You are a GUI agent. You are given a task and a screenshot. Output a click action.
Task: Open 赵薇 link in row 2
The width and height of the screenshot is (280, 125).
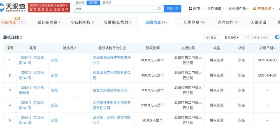tap(54, 75)
